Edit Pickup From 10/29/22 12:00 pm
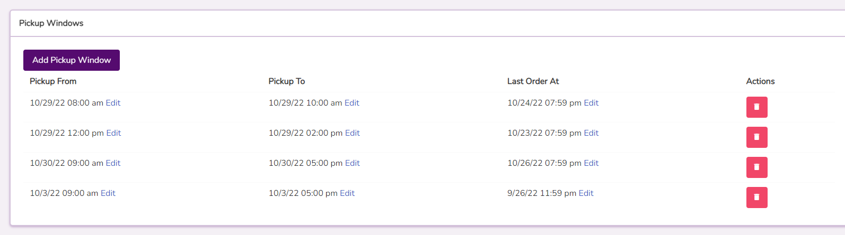Image resolution: width=845 pixels, height=235 pixels. (x=113, y=133)
